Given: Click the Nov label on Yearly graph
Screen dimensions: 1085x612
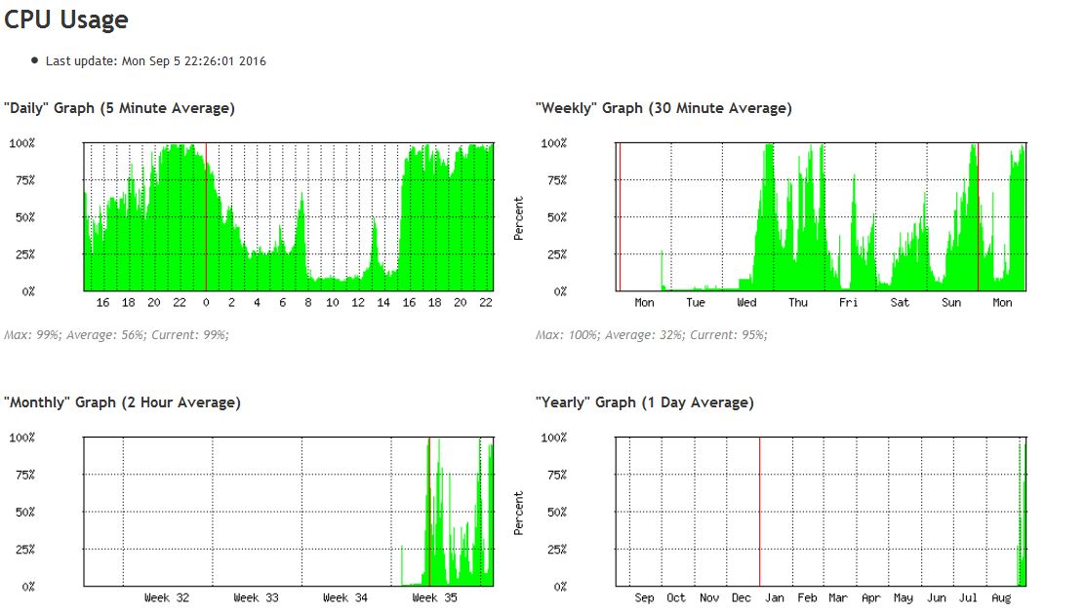Looking at the screenshot, I should pos(709,597).
